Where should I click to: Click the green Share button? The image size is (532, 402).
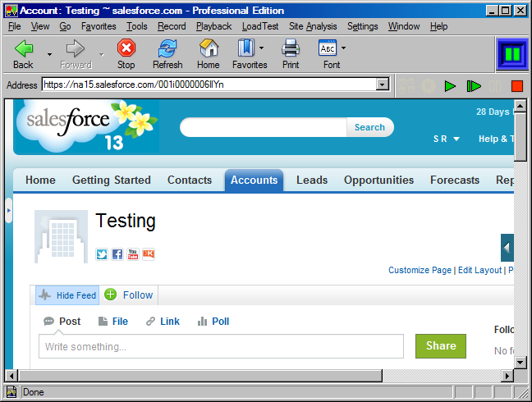pyautogui.click(x=441, y=345)
